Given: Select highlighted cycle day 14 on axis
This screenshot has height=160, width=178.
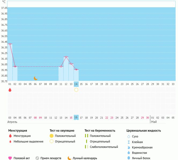Looking at the screenshot, I should 76,84.
